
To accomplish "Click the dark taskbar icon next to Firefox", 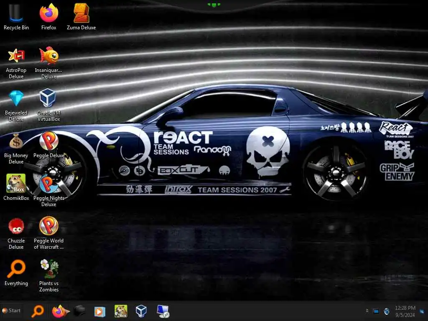I will 80,311.
